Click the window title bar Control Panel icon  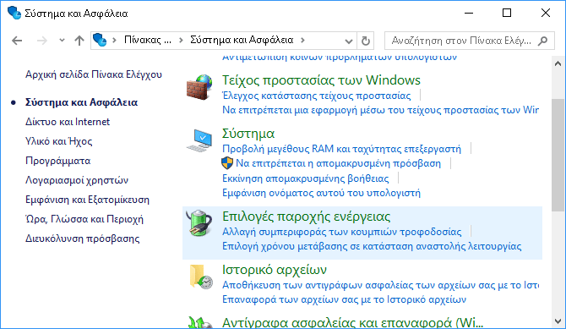pos(14,13)
